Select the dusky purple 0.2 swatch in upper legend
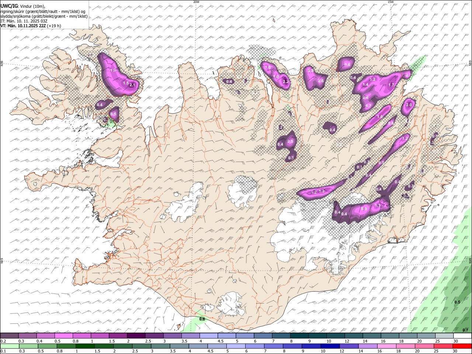Image resolution: width=472 pixels, height=354 pixels. pyautogui.click(x=9, y=336)
